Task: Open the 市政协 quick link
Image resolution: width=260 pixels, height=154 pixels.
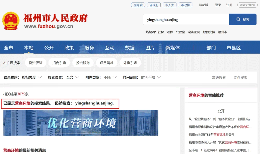Action: click(185, 5)
